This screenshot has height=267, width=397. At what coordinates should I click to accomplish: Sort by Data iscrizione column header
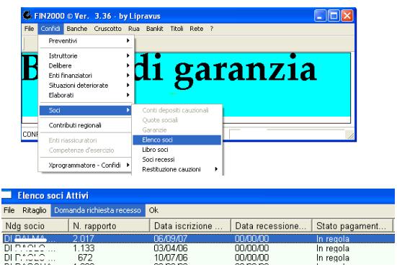click(x=190, y=226)
